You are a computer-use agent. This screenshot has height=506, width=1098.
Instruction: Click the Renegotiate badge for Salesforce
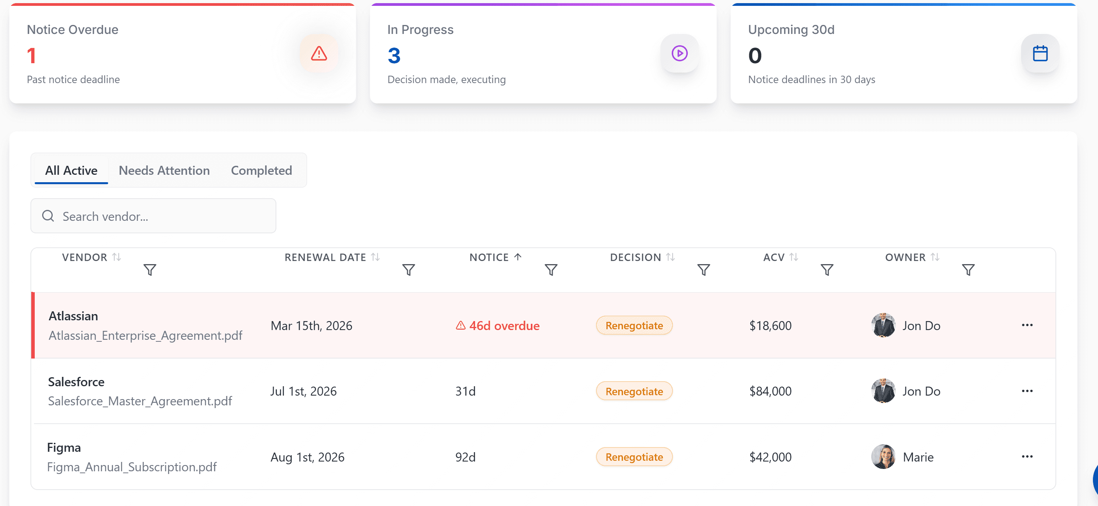point(634,391)
